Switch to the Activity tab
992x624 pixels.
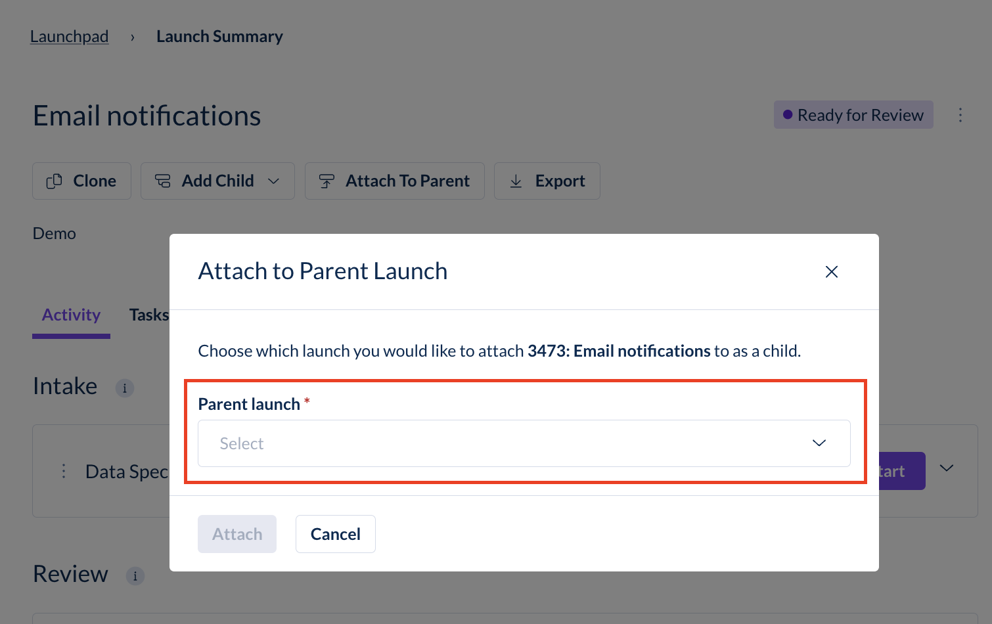71,315
